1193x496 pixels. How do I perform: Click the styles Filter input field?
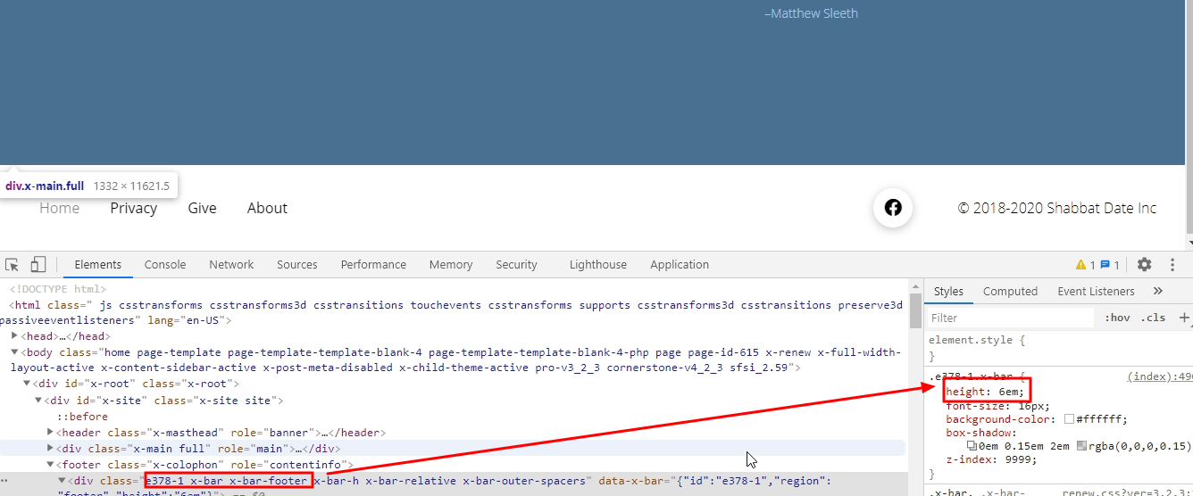(1009, 318)
